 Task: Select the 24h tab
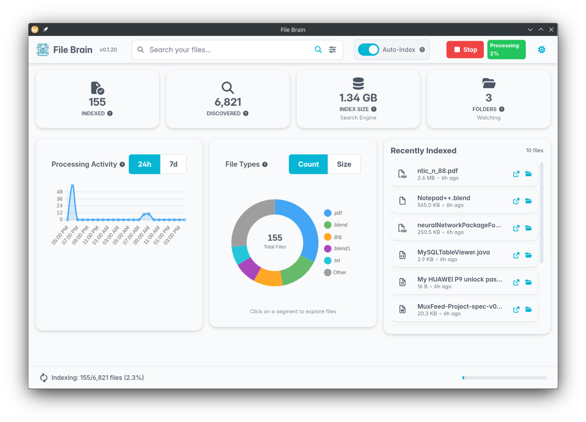pos(144,164)
